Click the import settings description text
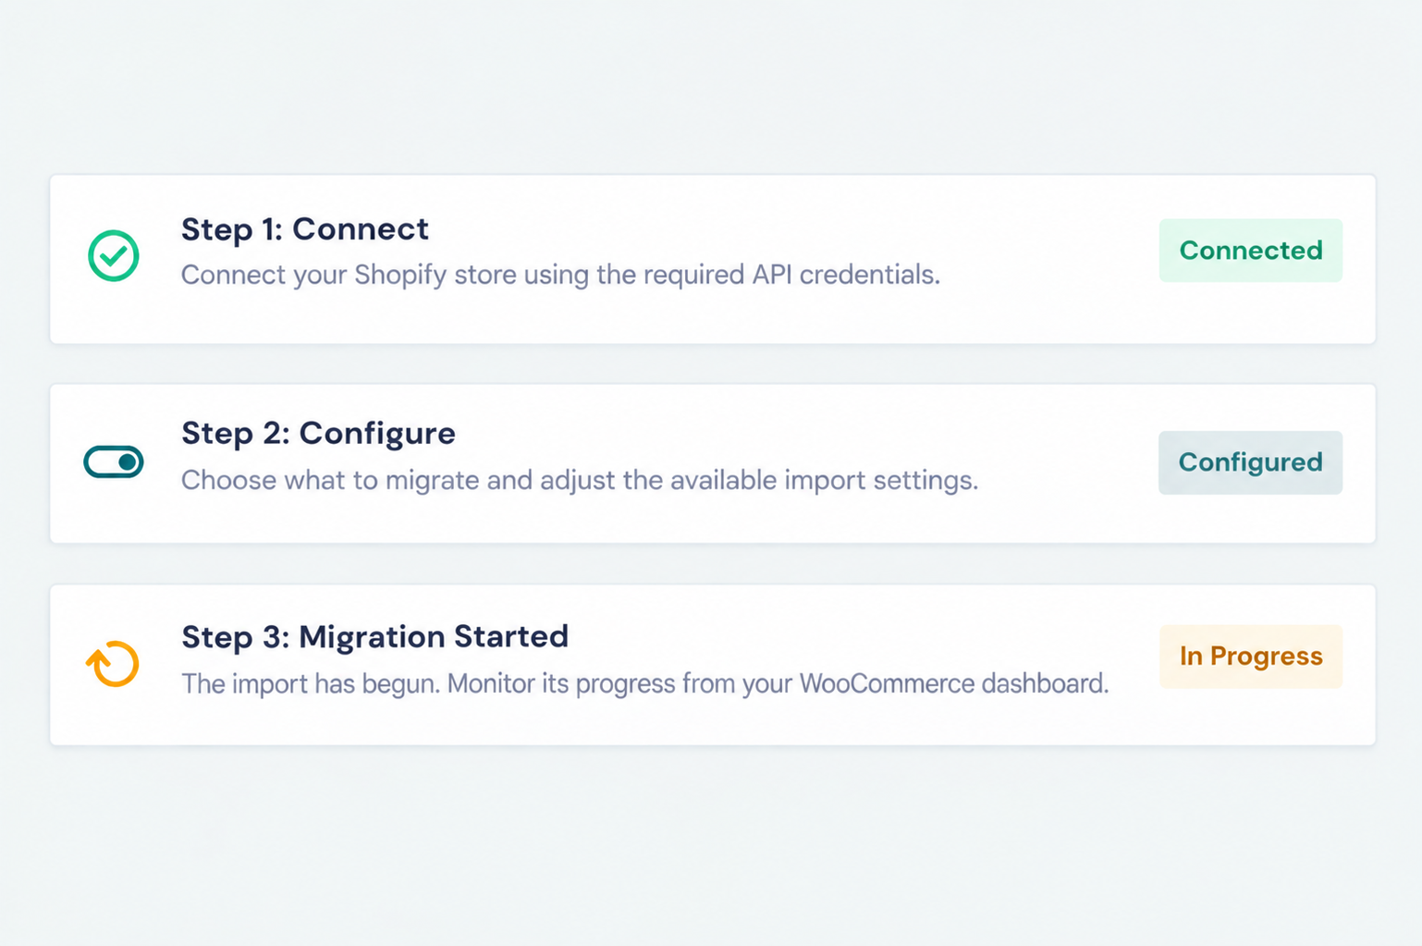This screenshot has height=946, width=1422. 580,481
